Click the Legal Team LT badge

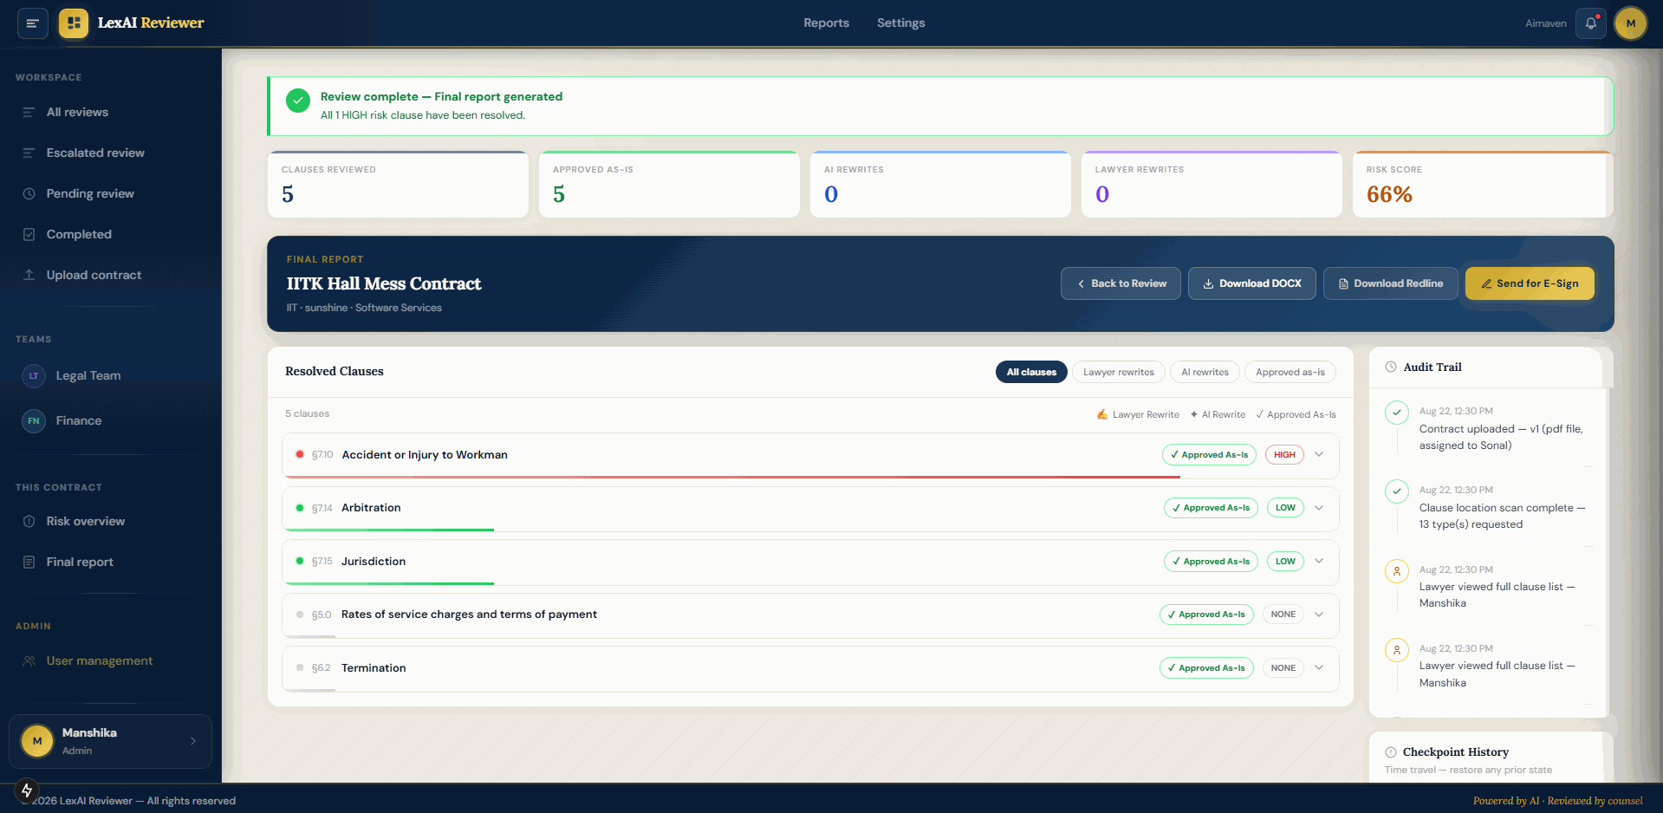tap(34, 376)
